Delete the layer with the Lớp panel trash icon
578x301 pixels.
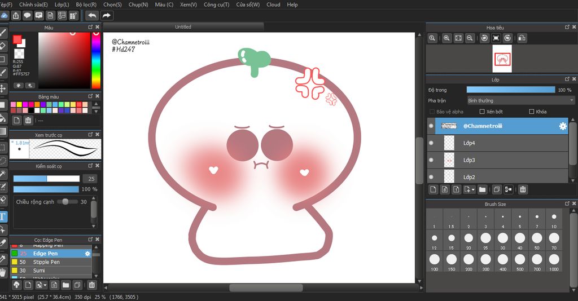[523, 189]
